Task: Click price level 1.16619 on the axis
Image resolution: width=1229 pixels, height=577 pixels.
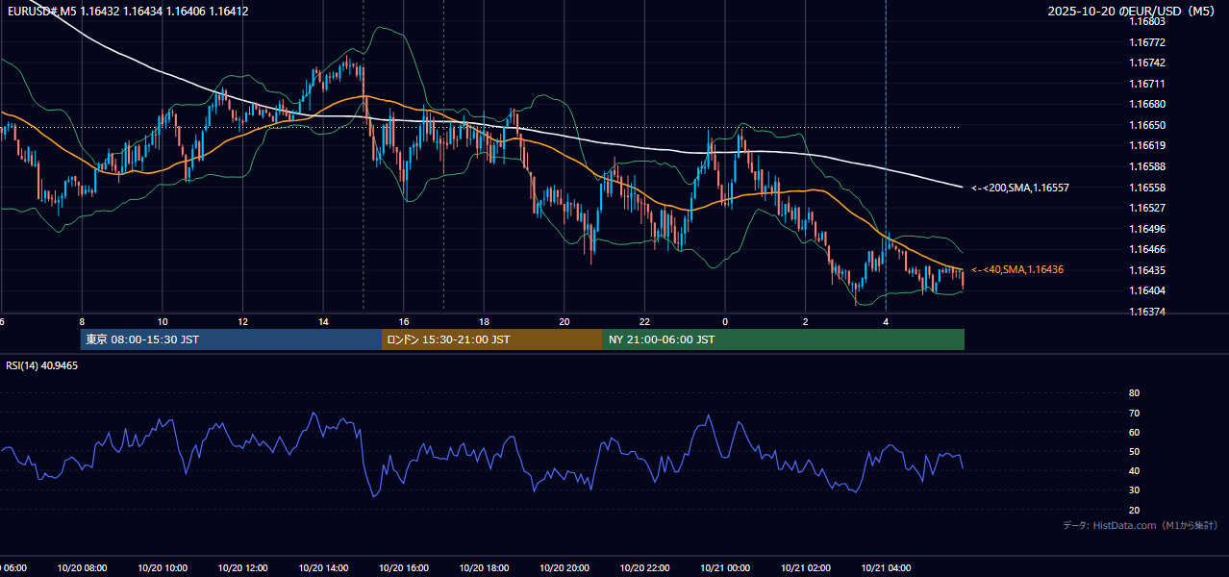Action: pos(1146,145)
